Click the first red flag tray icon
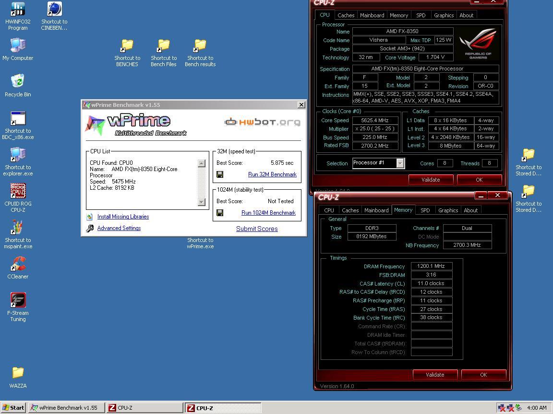553x414 pixels. [501, 408]
